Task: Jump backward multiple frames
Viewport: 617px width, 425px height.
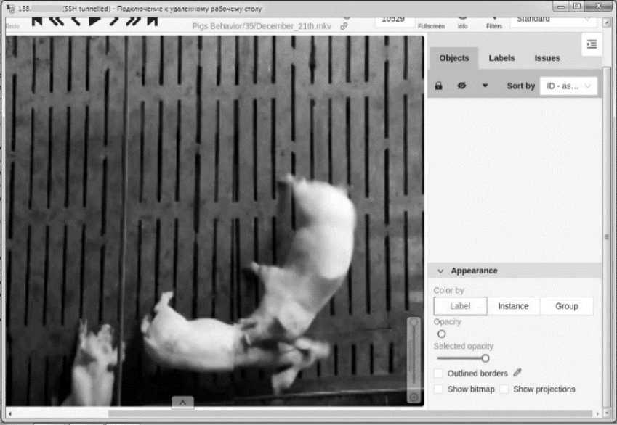Action: tap(57, 21)
